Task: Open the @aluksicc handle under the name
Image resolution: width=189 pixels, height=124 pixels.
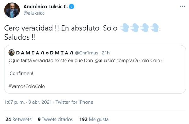Action: click(x=34, y=13)
